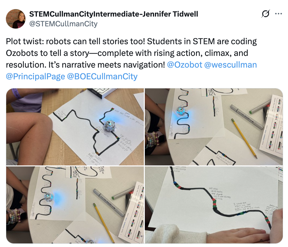
Task: Click the yellow pencil in the top-right photo
Action: (x=244, y=138)
